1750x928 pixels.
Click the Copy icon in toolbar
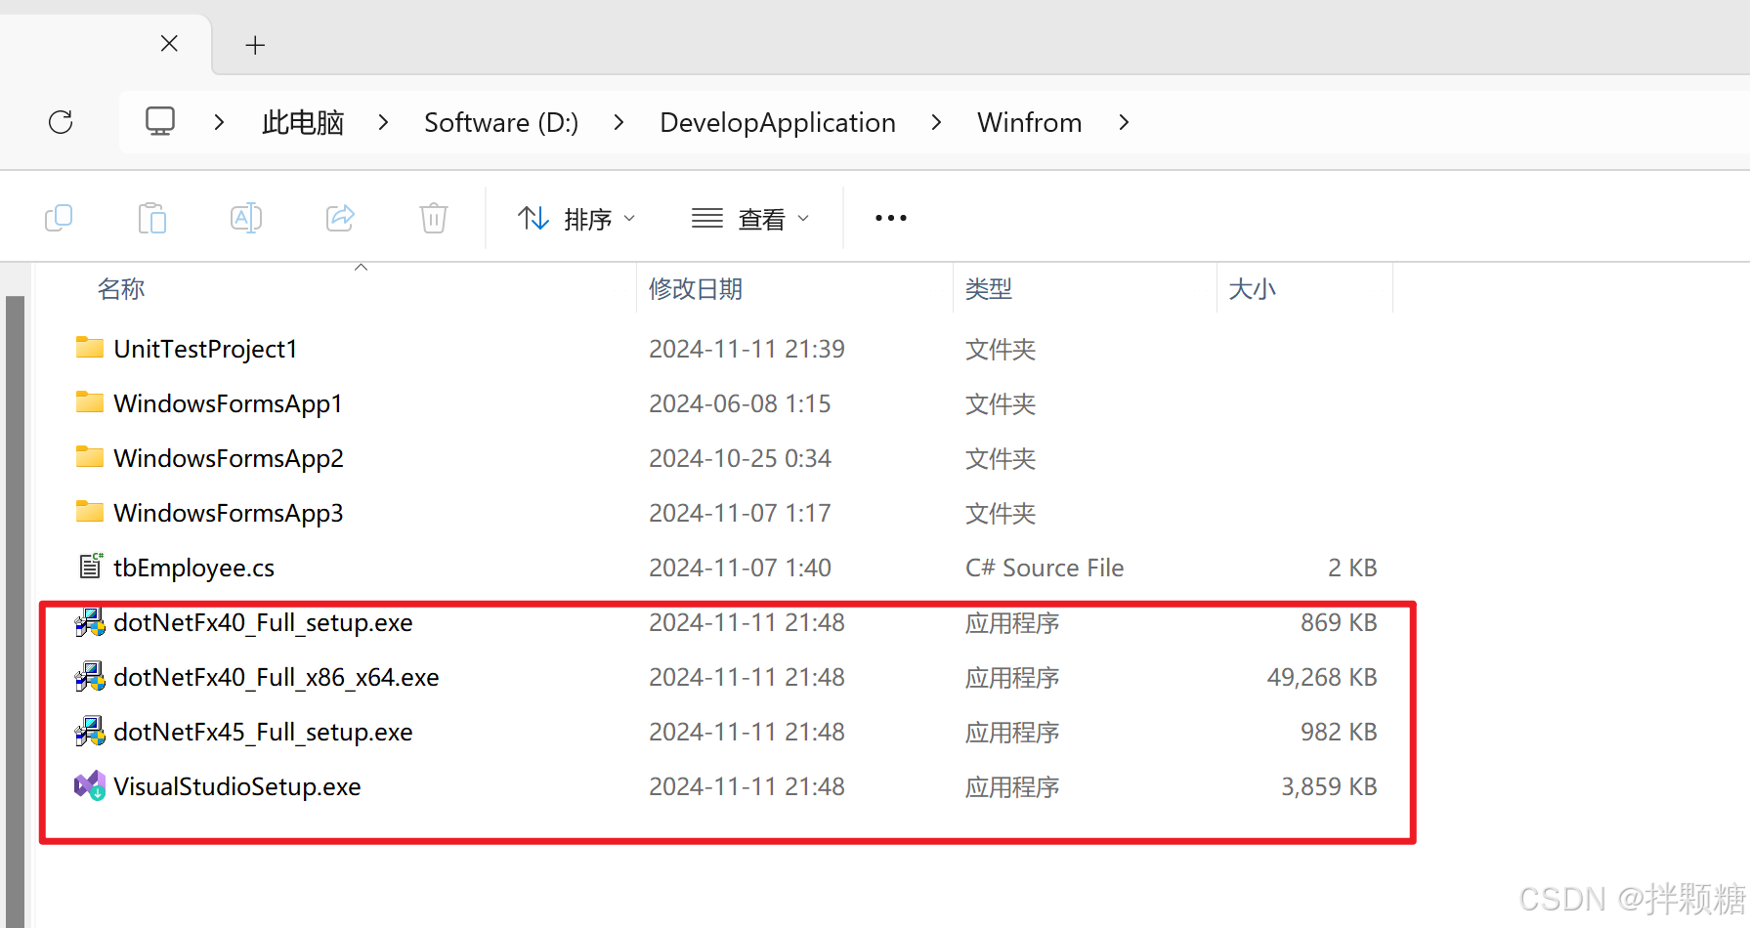click(x=59, y=218)
